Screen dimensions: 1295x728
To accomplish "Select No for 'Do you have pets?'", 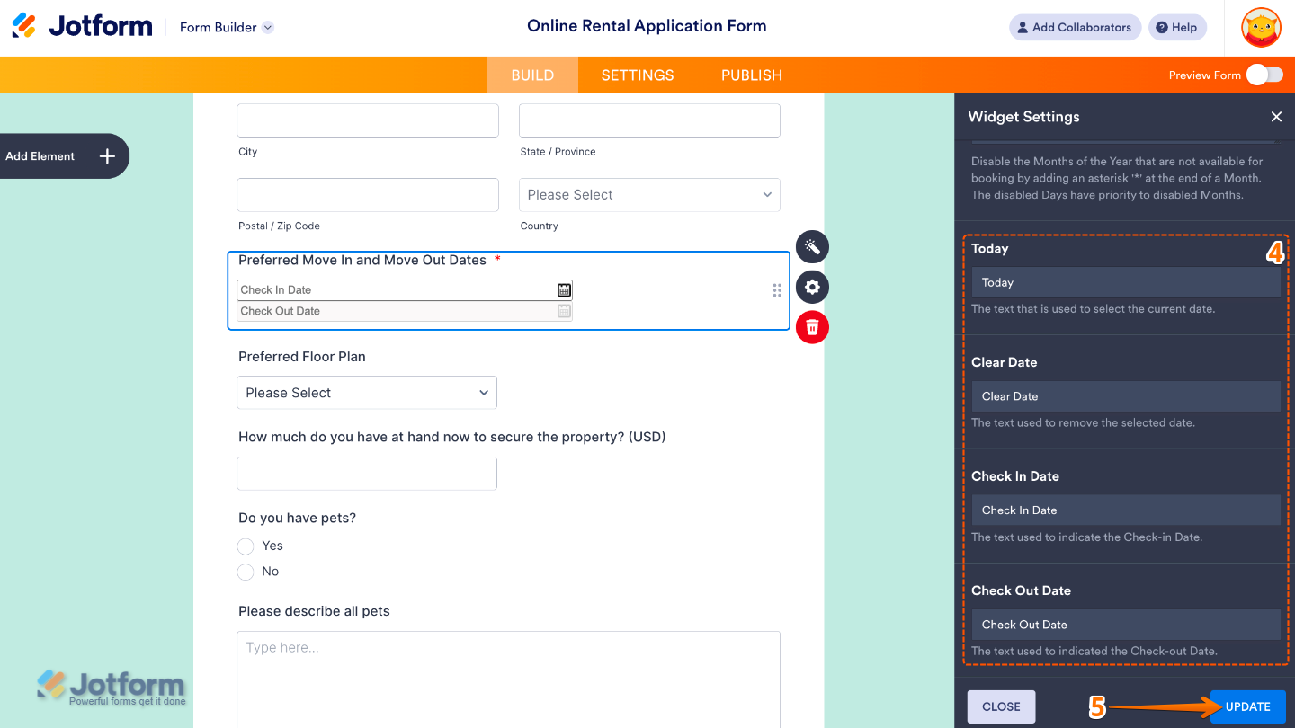I will click(x=246, y=572).
